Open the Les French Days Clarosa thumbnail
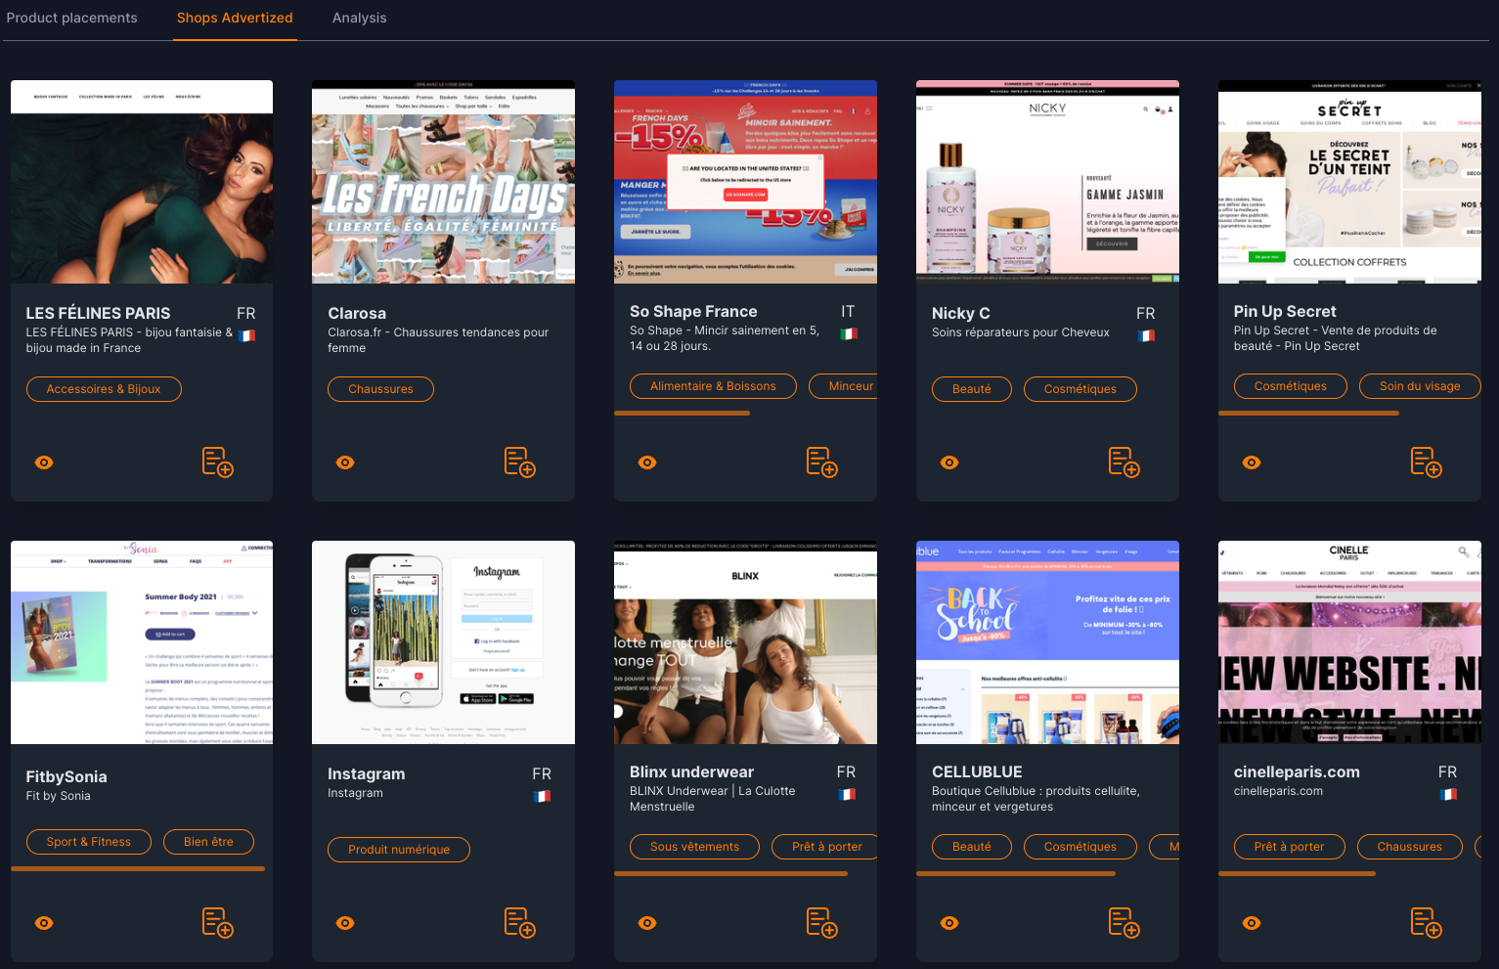The width and height of the screenshot is (1499, 969). 443,182
